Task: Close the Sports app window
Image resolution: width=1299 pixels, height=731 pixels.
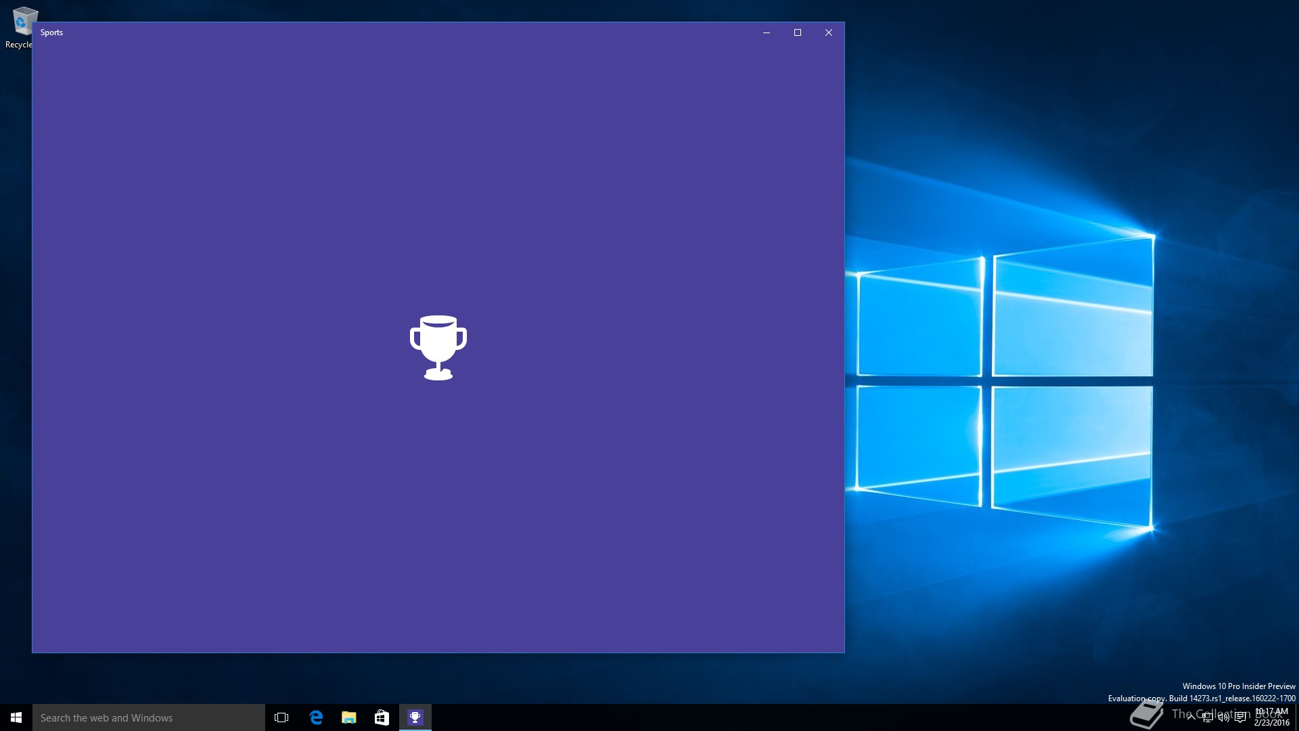Action: tap(829, 32)
